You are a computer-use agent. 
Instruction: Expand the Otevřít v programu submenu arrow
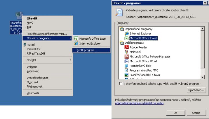(x=70, y=38)
